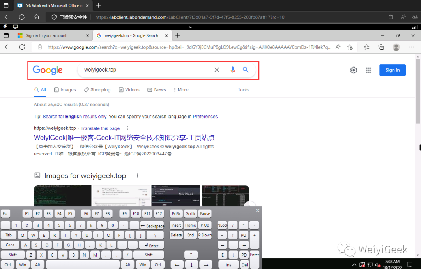This screenshot has width=421, height=269.
Task: Open Google Settings gear icon
Action: point(354,70)
